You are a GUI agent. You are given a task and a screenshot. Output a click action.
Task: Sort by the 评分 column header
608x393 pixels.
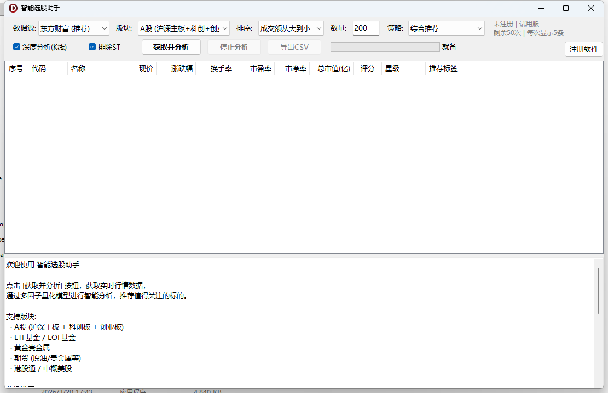(x=367, y=68)
